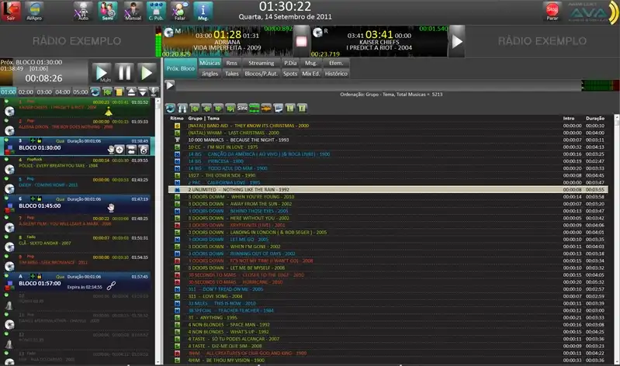Move the item up with the eject-up arrow
The image size is (620, 366).
click(131, 92)
